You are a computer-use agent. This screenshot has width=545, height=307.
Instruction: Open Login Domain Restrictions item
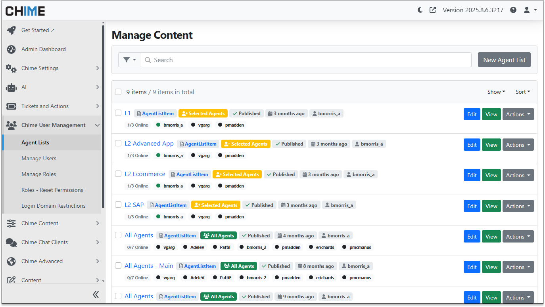coord(52,206)
